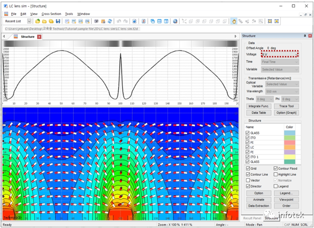
Task: Open the Wavelength 550 nm dropdown
Action: tap(282, 92)
